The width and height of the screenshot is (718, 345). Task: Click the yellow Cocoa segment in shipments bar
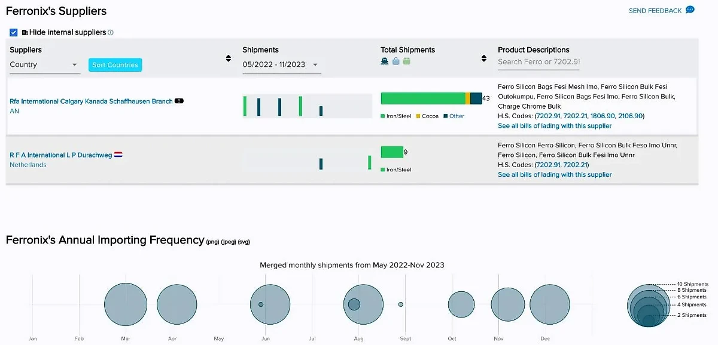click(x=468, y=98)
